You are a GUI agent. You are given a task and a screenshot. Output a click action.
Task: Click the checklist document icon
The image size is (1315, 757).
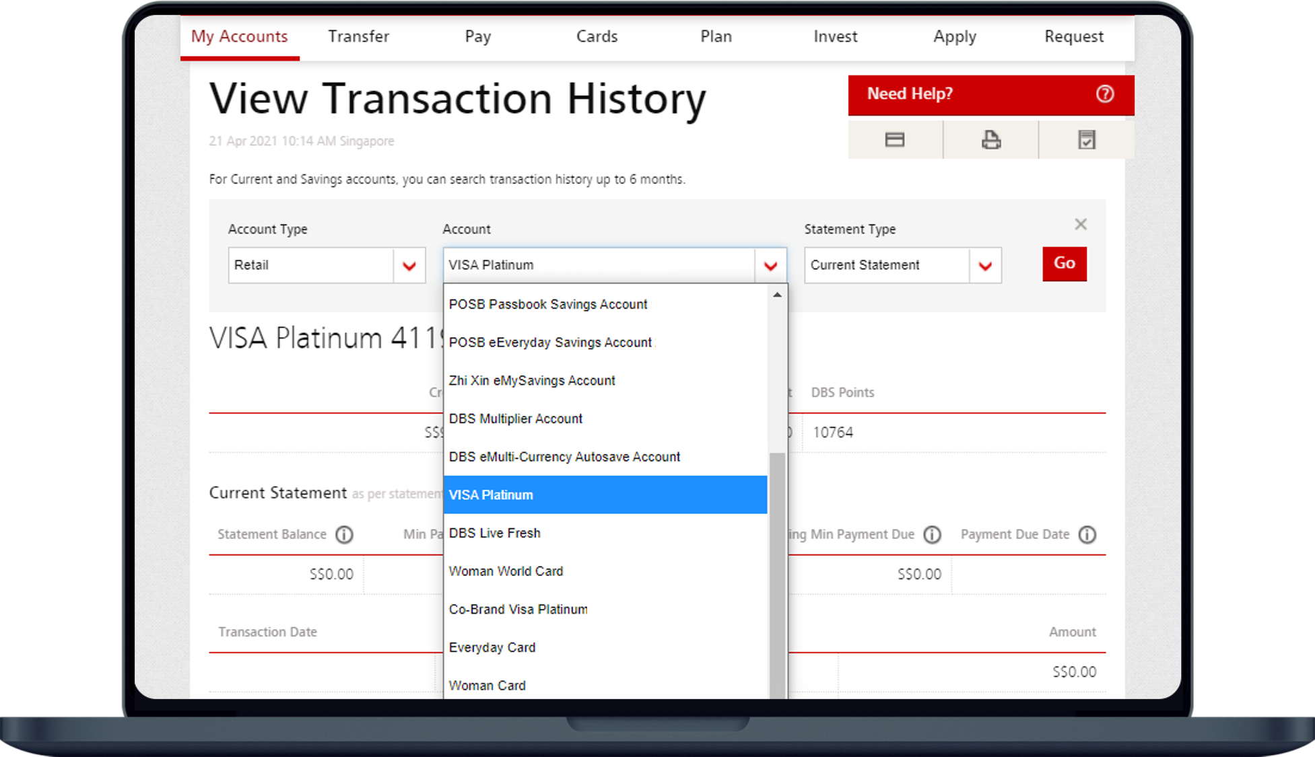(1086, 140)
